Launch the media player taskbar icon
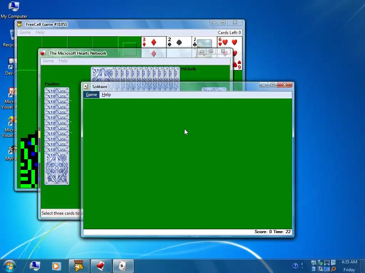The height and width of the screenshot is (273, 365). pos(56,266)
